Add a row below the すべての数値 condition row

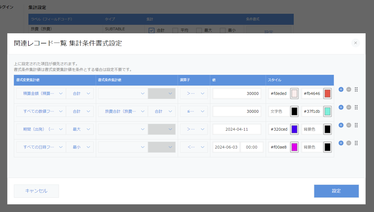click(x=341, y=107)
